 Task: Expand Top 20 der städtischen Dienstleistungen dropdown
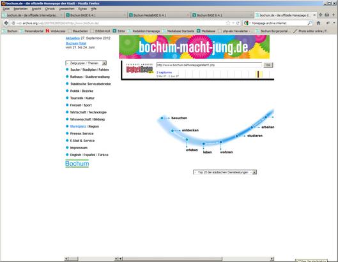[x=225, y=172]
